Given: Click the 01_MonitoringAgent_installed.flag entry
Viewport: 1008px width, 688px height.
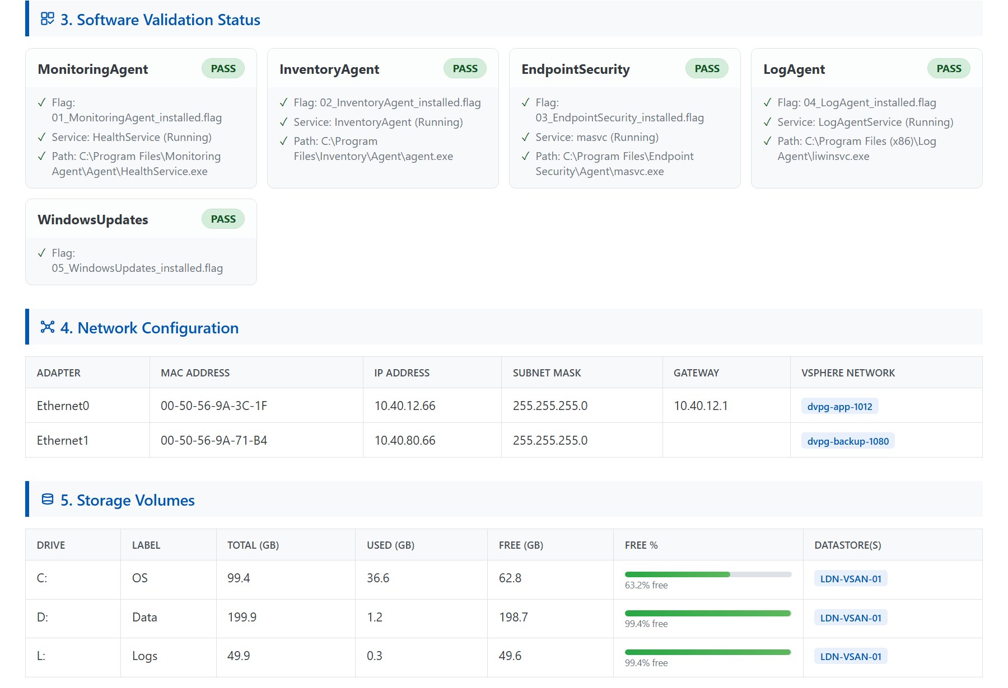Looking at the screenshot, I should point(137,110).
